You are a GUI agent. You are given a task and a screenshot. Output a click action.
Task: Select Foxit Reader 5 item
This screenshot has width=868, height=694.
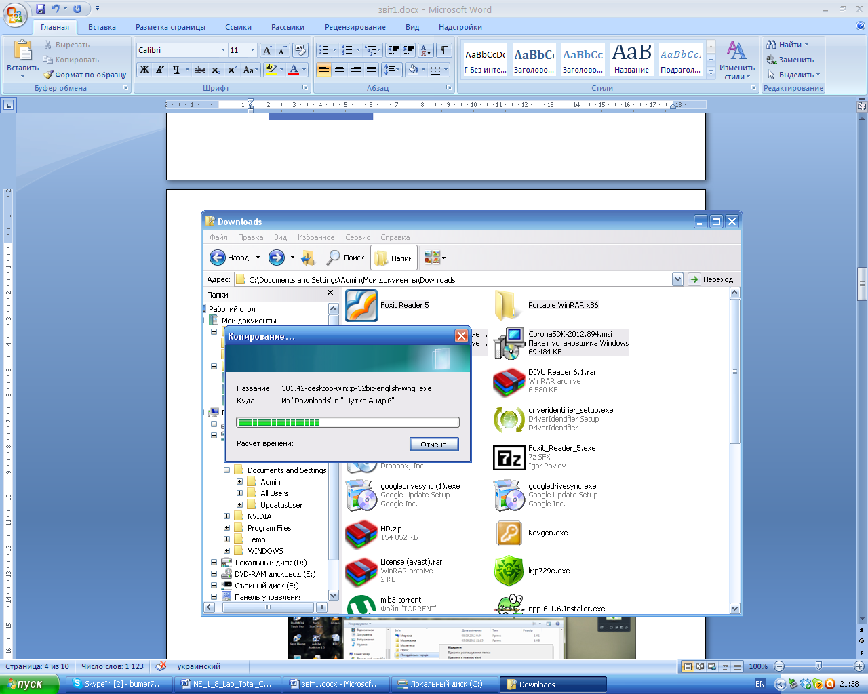pyautogui.click(x=388, y=305)
